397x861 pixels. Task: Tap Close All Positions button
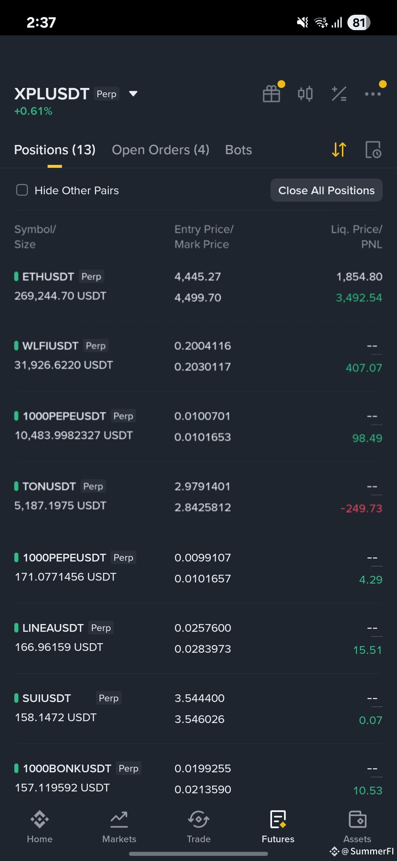(x=326, y=190)
